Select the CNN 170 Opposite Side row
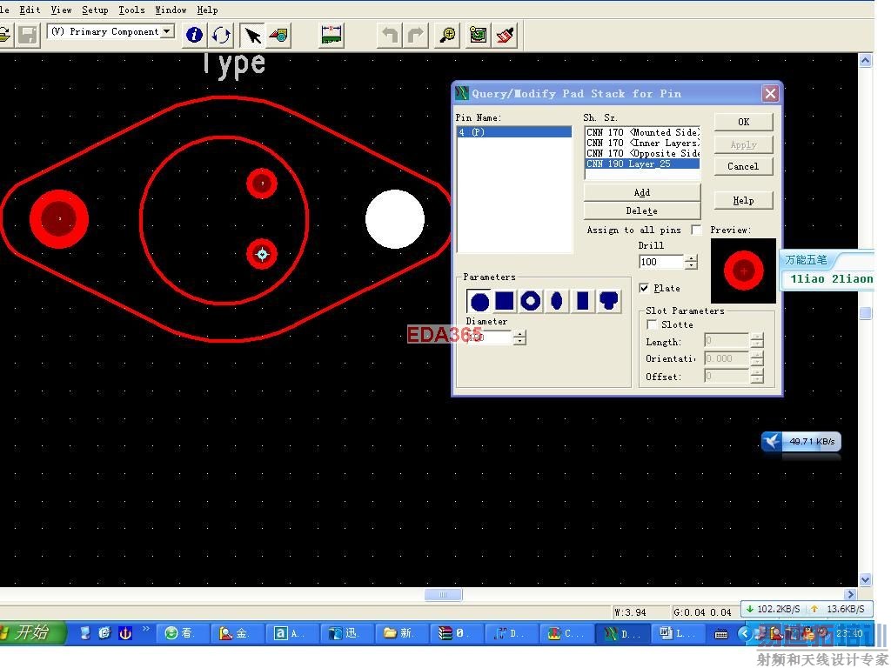Image resolution: width=891 pixels, height=668 pixels. [642, 153]
